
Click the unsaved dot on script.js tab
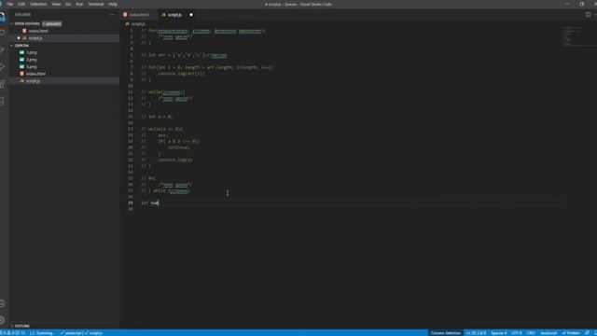191,15
